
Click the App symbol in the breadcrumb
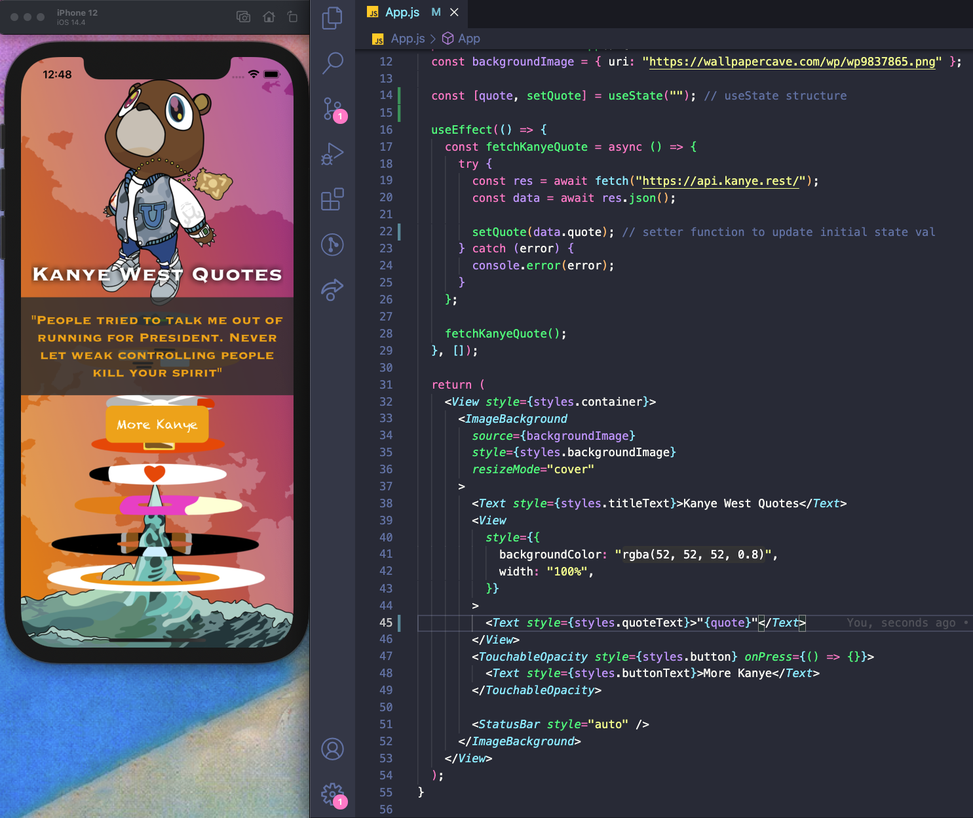[x=461, y=39]
